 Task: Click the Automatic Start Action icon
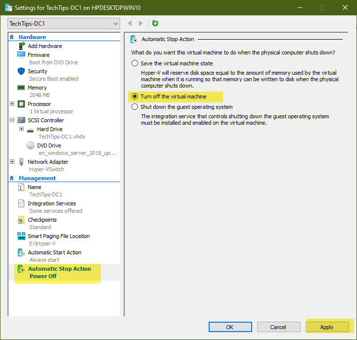pyautogui.click(x=21, y=252)
